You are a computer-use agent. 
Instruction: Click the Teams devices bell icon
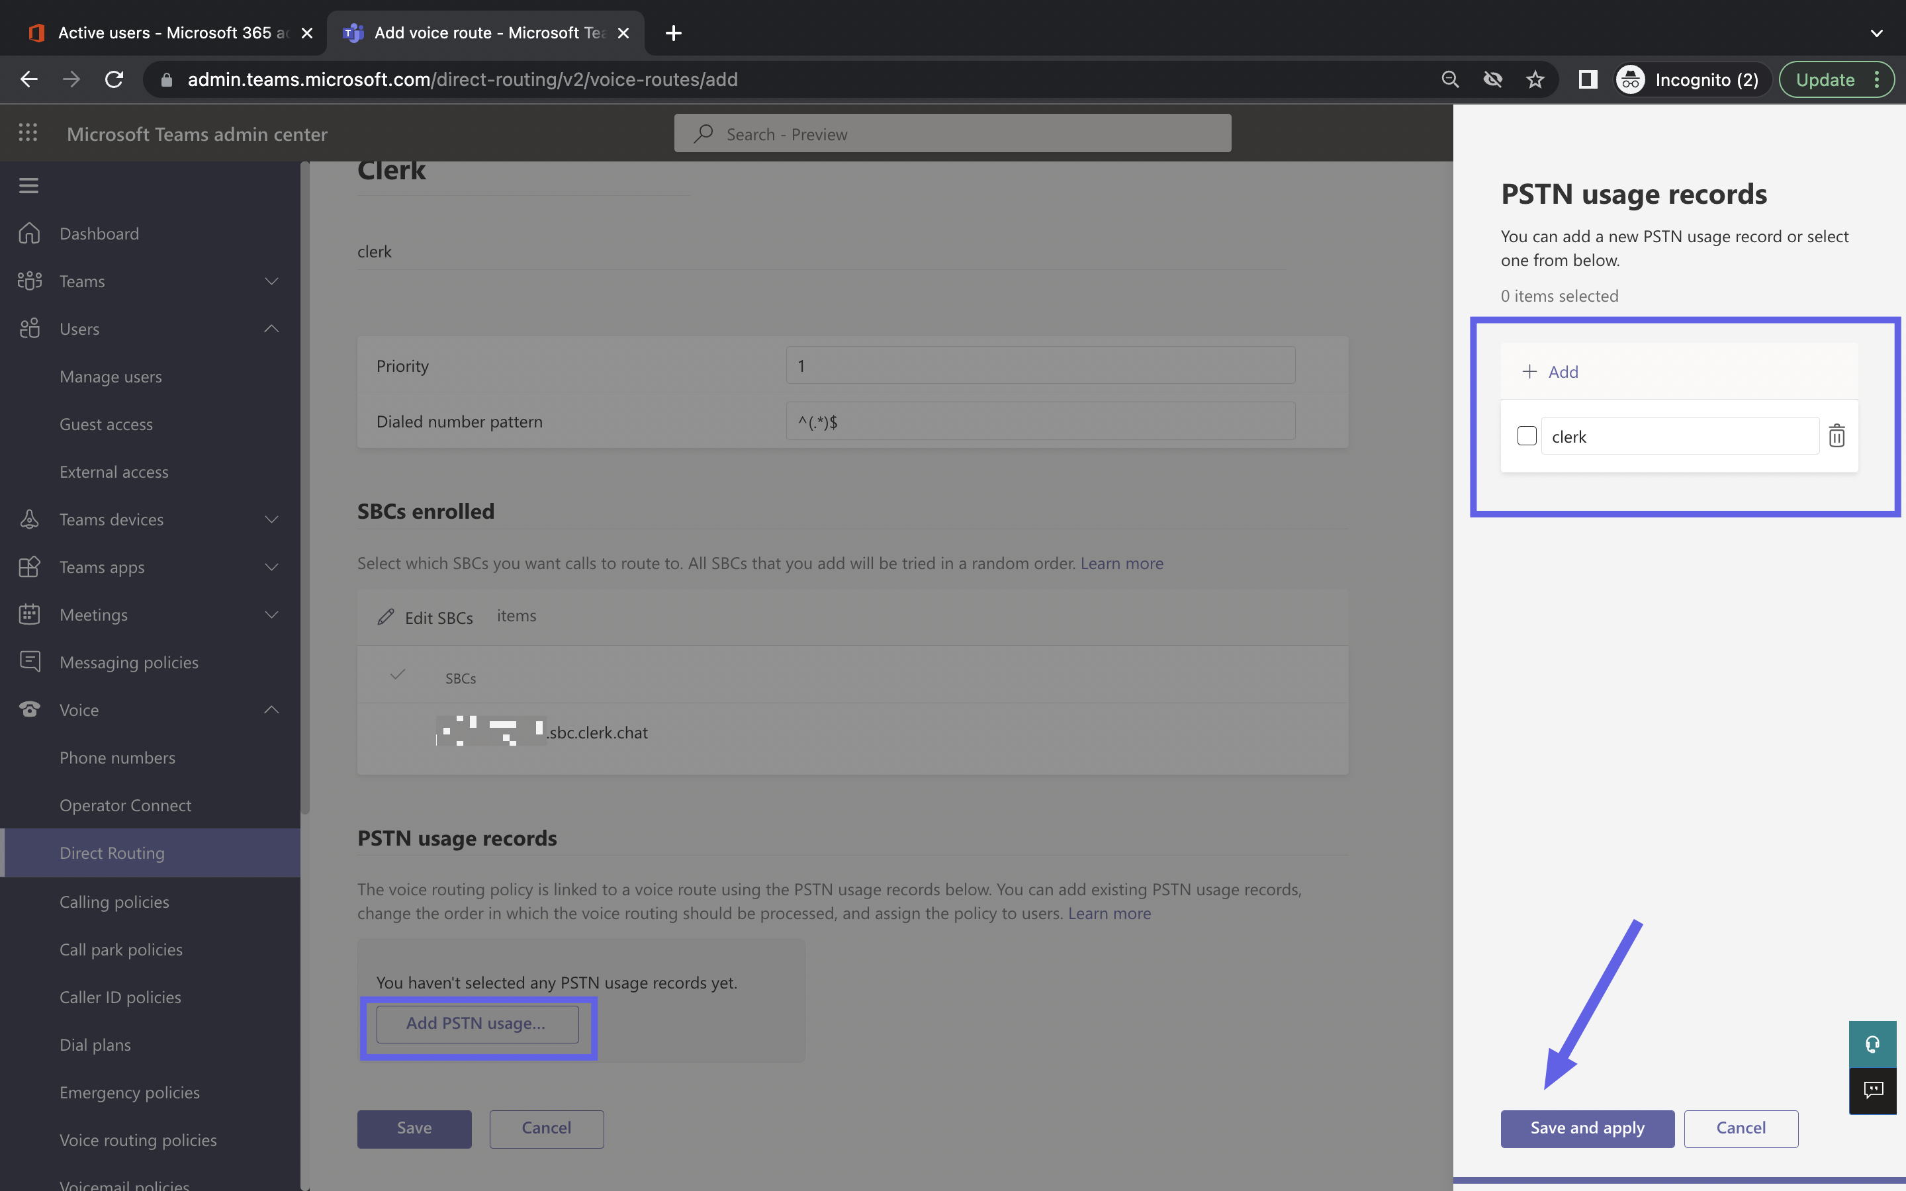tap(29, 519)
